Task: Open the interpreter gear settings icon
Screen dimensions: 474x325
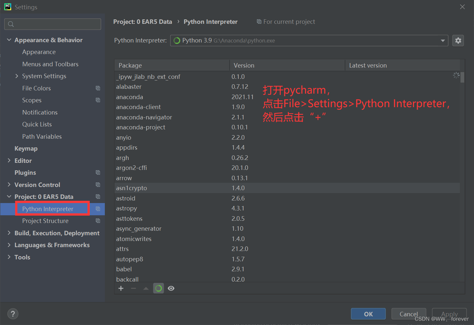Action: [458, 41]
